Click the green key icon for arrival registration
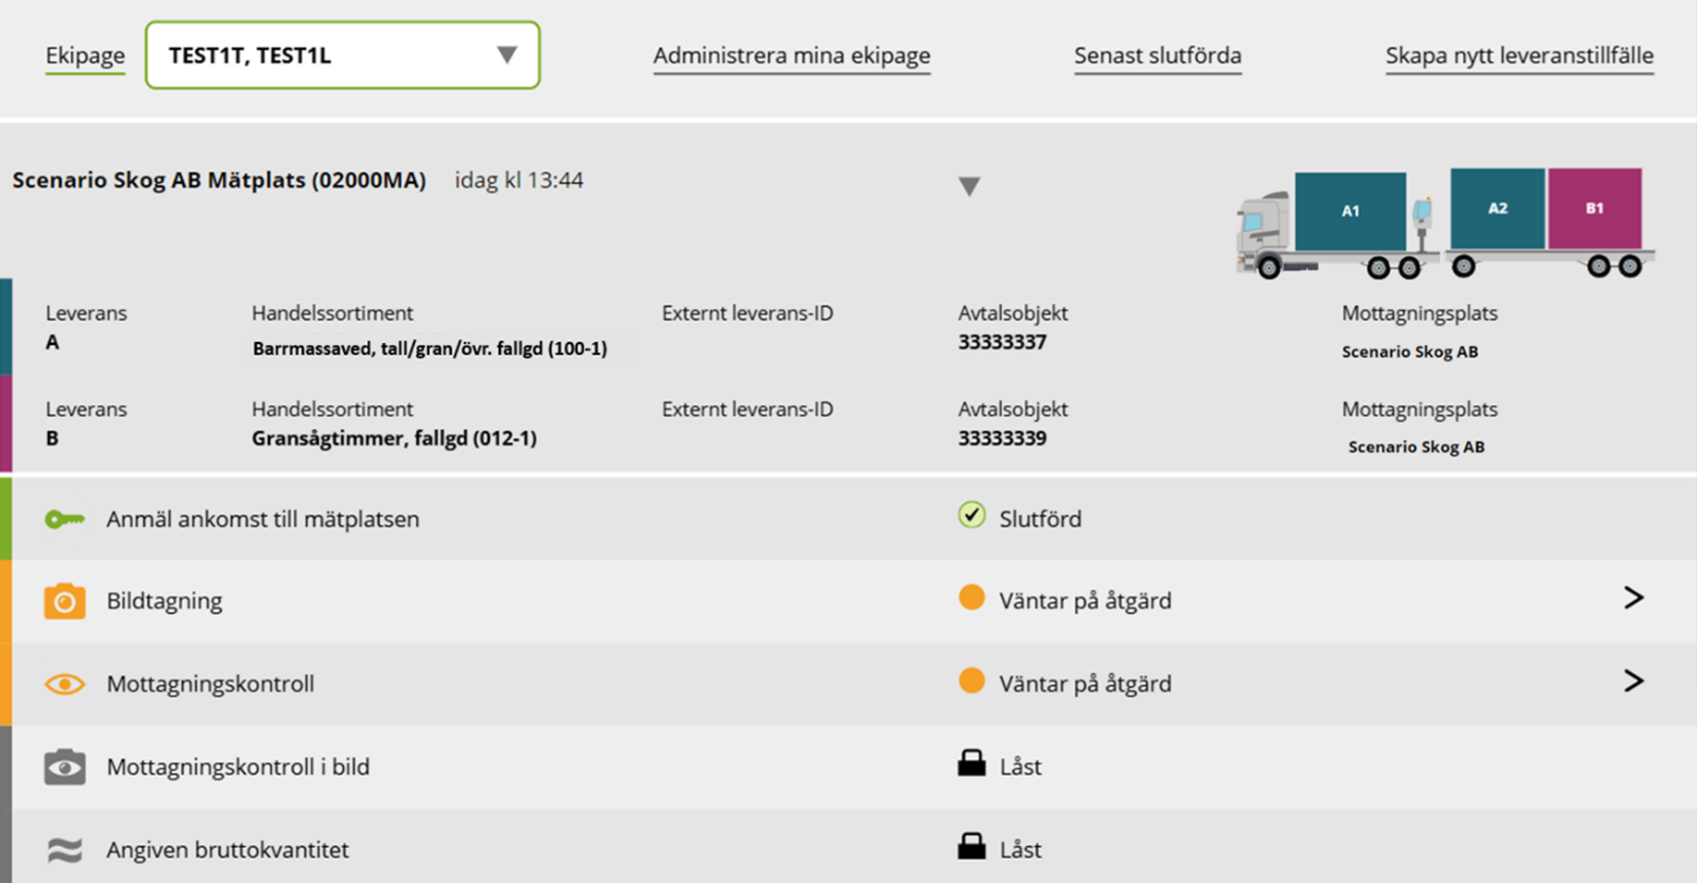The height and width of the screenshot is (883, 1697). coord(65,520)
